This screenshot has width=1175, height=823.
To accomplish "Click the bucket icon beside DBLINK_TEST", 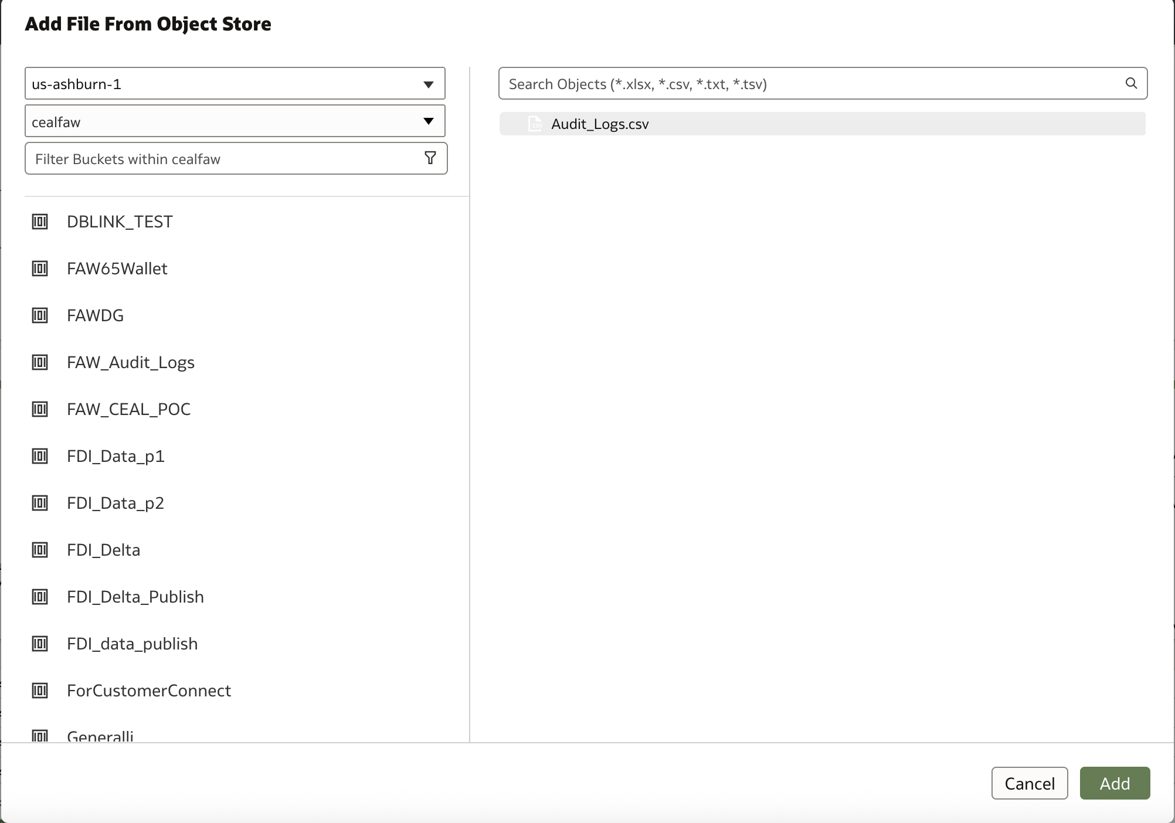I will pos(40,222).
